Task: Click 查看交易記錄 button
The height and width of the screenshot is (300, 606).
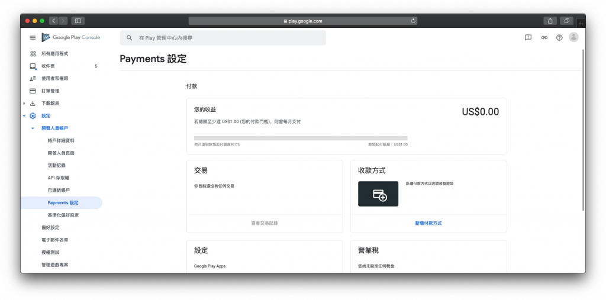Action: (x=265, y=223)
